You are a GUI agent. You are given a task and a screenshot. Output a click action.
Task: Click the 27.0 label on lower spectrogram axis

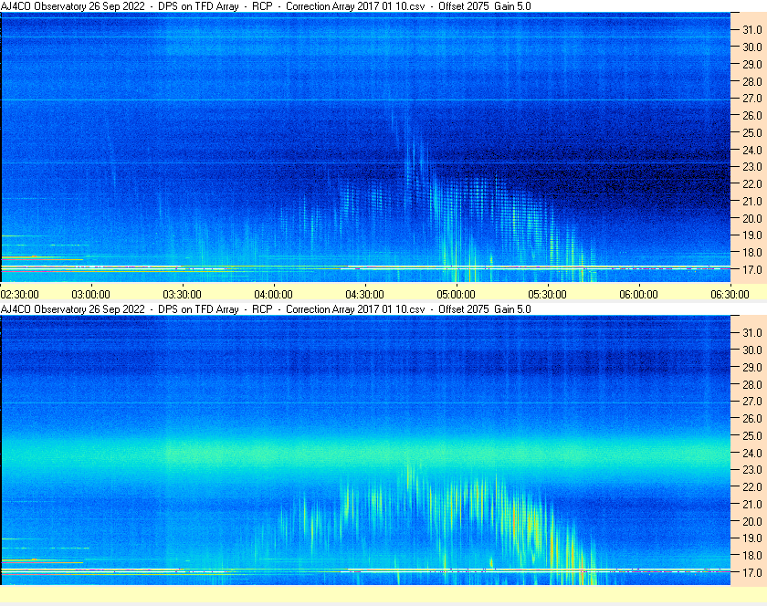click(x=752, y=401)
